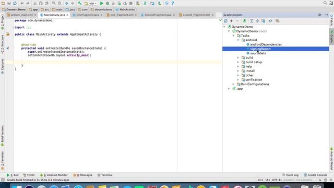Expand the other tasks folder
Screen dimensions: 334x188
(x=238, y=75)
